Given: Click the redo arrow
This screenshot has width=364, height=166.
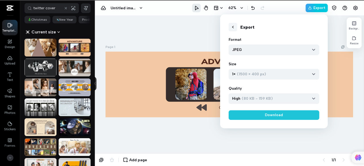Looking at the screenshot, I should coord(262,8).
